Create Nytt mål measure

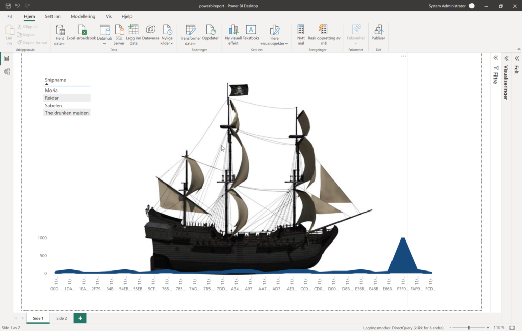(301, 35)
